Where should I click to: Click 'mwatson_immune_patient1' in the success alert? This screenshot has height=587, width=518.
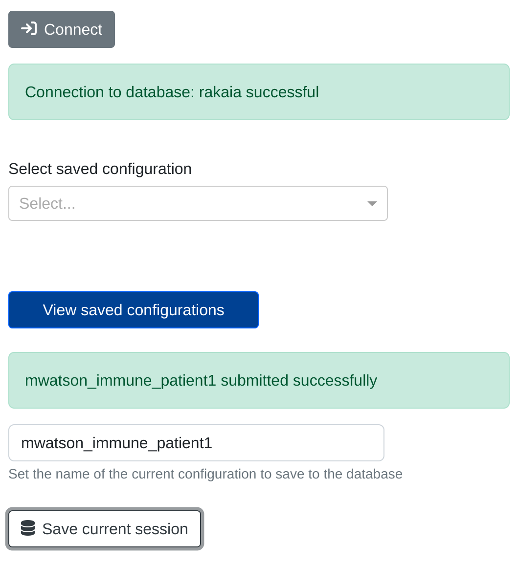click(x=120, y=381)
